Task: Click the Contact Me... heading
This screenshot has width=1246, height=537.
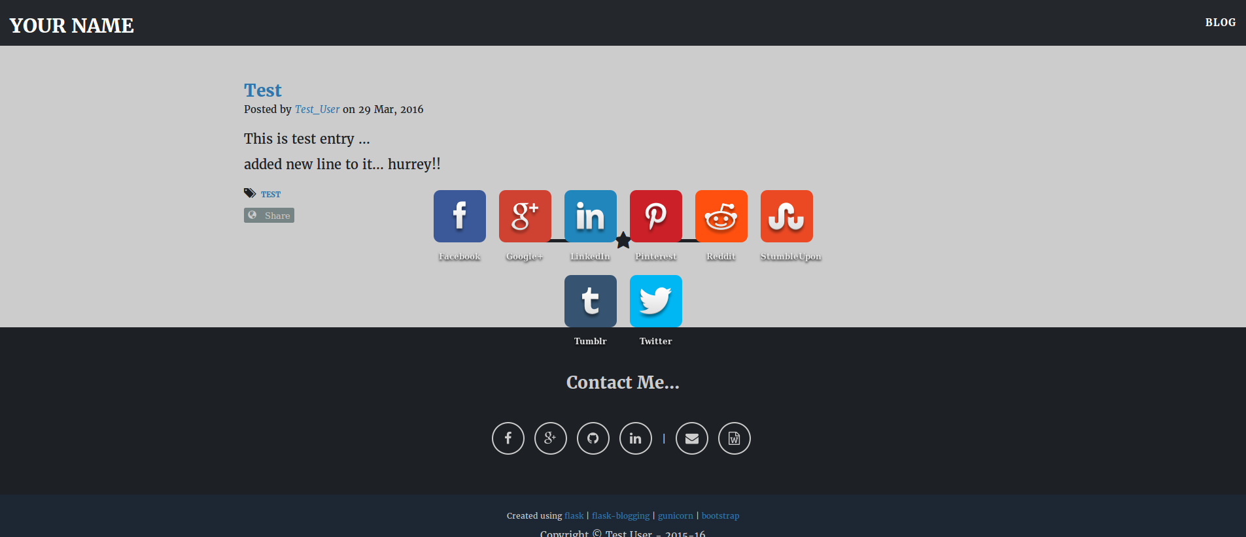Action: [x=623, y=382]
